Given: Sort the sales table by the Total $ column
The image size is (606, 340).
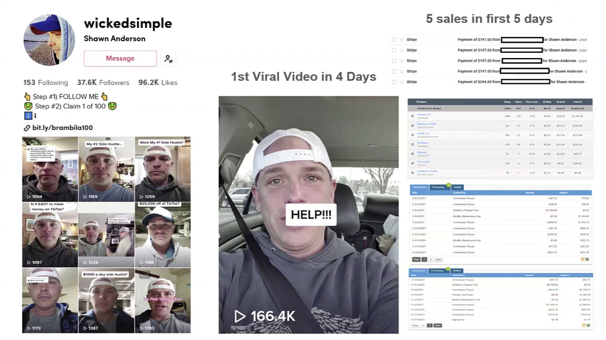Looking at the screenshot, I should (577, 102).
